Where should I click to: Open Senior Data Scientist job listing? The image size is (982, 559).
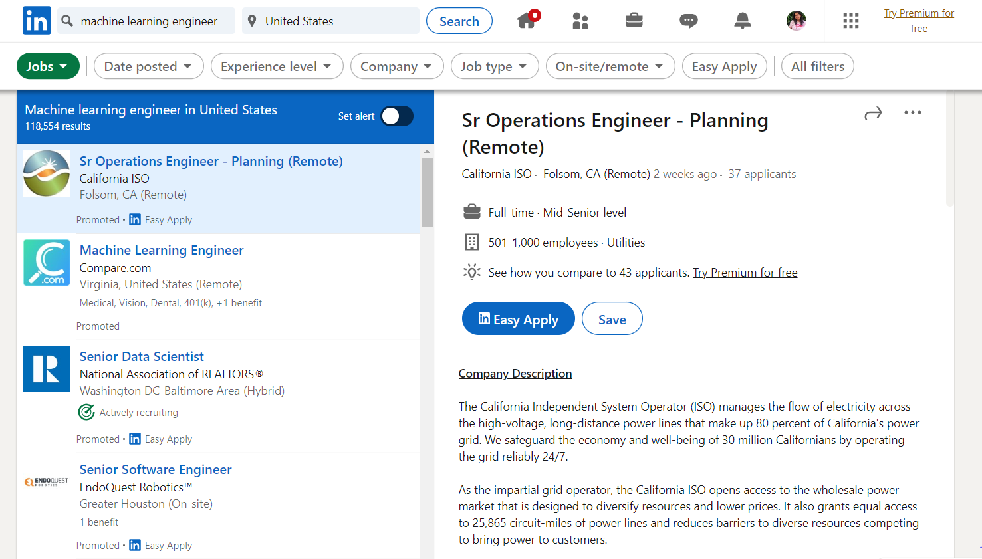[x=142, y=356]
